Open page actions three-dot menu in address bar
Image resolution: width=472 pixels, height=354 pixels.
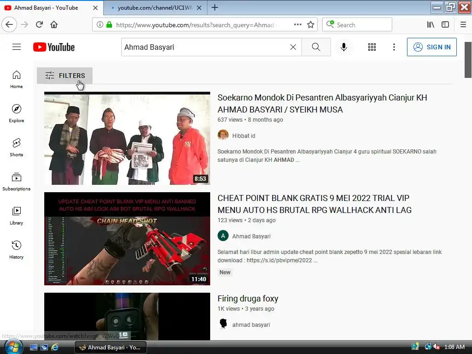pos(298,25)
